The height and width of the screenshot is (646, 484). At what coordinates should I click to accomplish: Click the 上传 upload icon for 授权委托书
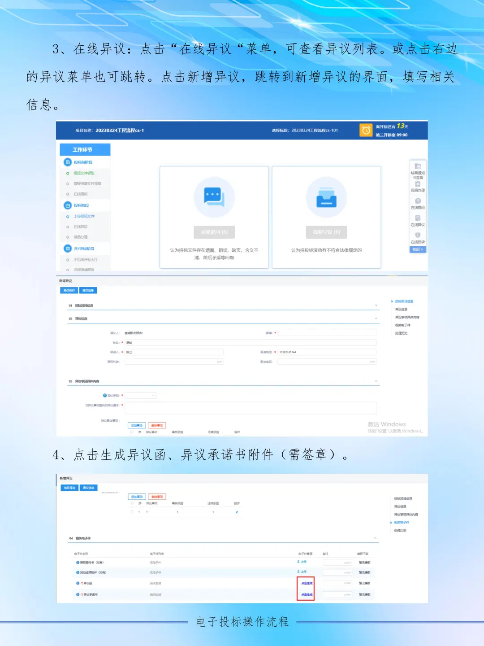click(302, 562)
